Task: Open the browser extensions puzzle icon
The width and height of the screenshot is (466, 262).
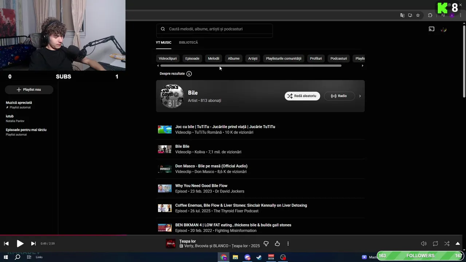Action: pos(430,15)
